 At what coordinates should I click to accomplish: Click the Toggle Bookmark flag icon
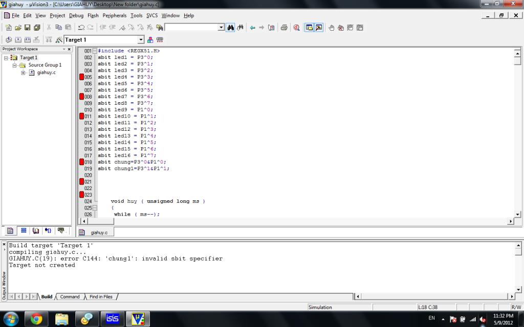coord(122,28)
